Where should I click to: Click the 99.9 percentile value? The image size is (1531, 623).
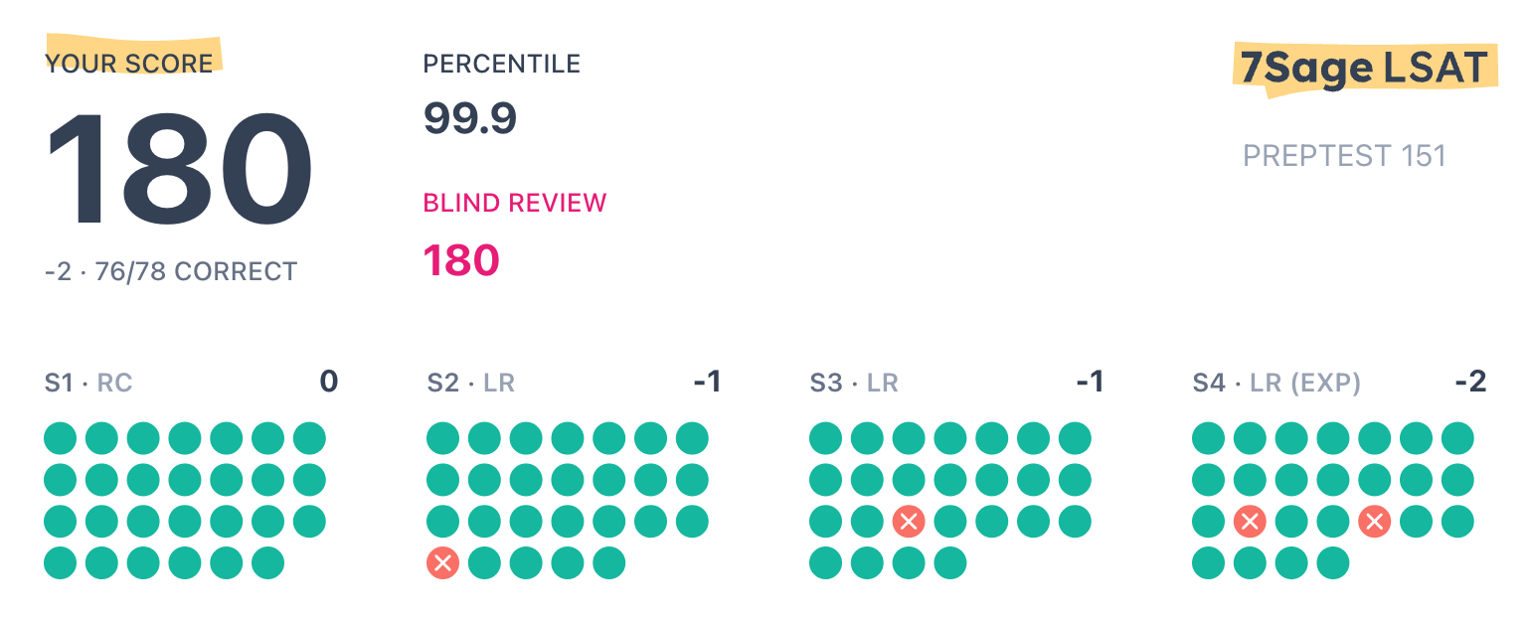470,119
